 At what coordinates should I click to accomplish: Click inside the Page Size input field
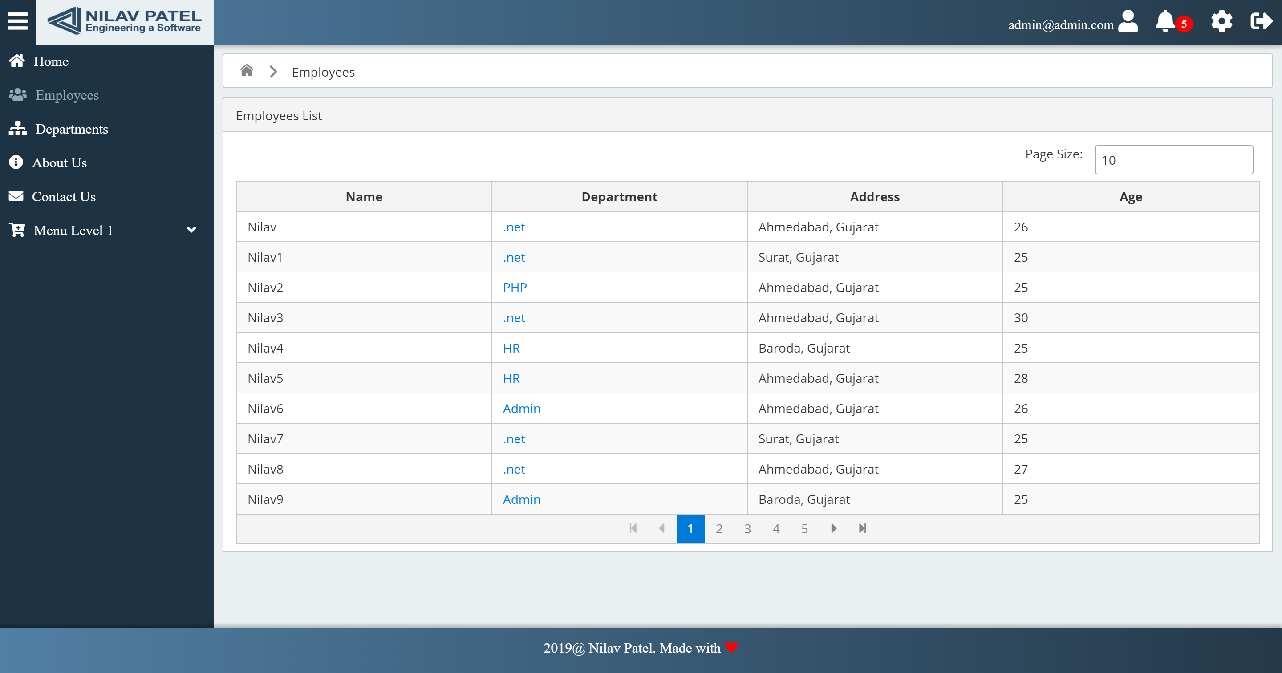click(x=1173, y=160)
